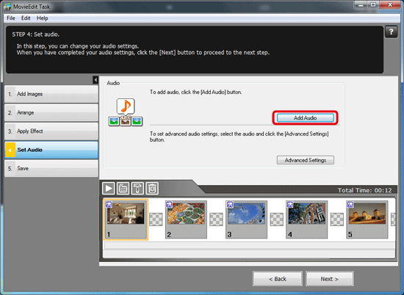Click the calendar-style icon beside play
The width and height of the screenshot is (404, 295).
pyautogui.click(x=123, y=188)
